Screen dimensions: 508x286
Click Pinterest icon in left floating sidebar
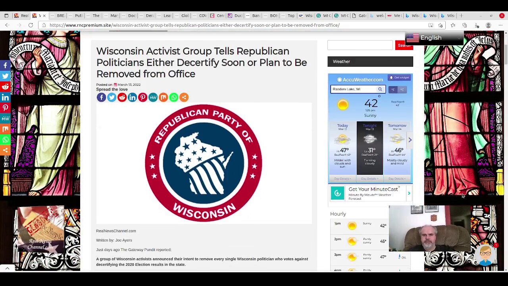pos(5,108)
